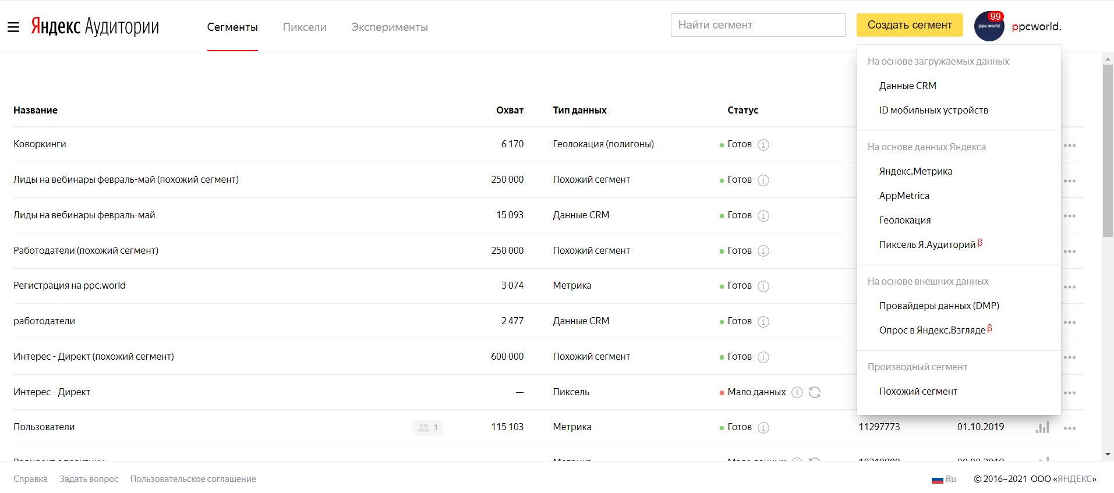The image size is (1114, 493).
Task: Click the refresh icon in Интерес - Директ row
Action: pos(815,392)
